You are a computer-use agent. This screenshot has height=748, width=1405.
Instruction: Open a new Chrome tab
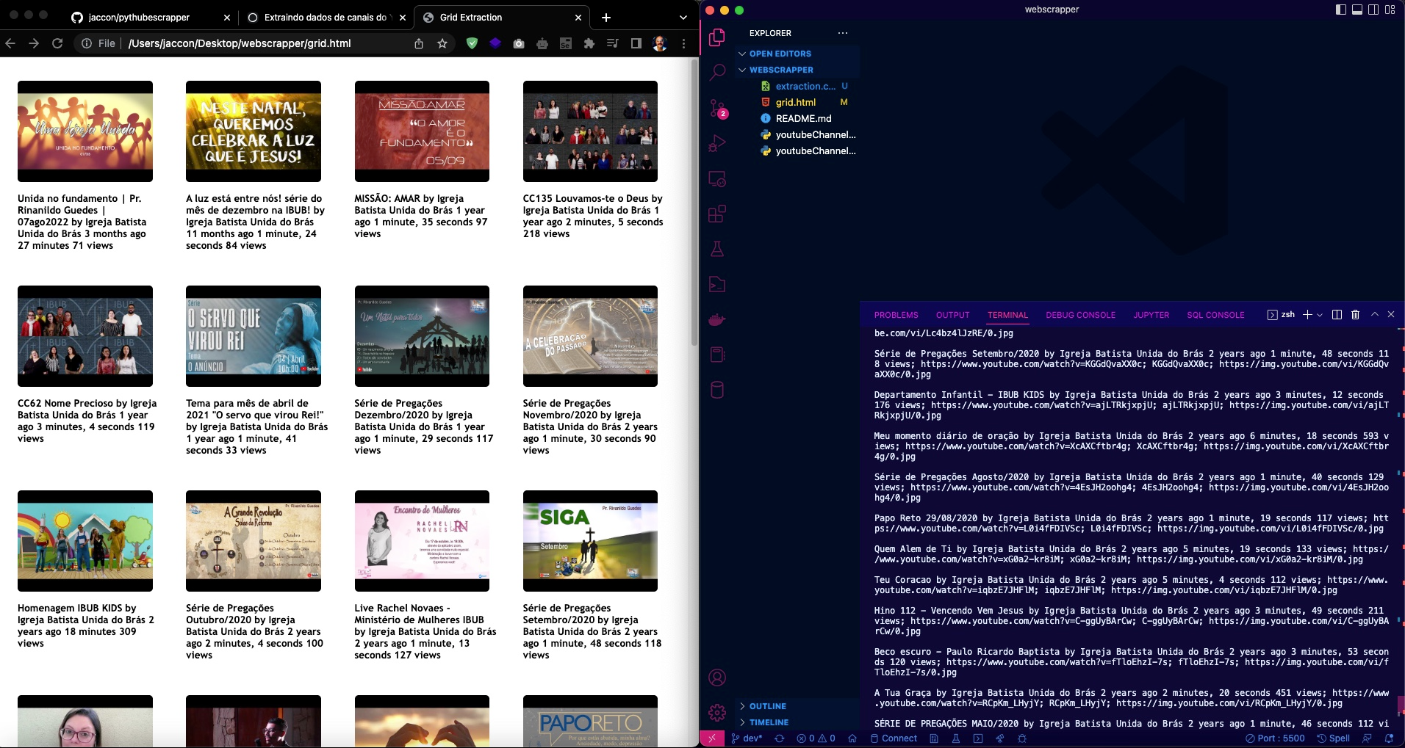click(x=606, y=17)
